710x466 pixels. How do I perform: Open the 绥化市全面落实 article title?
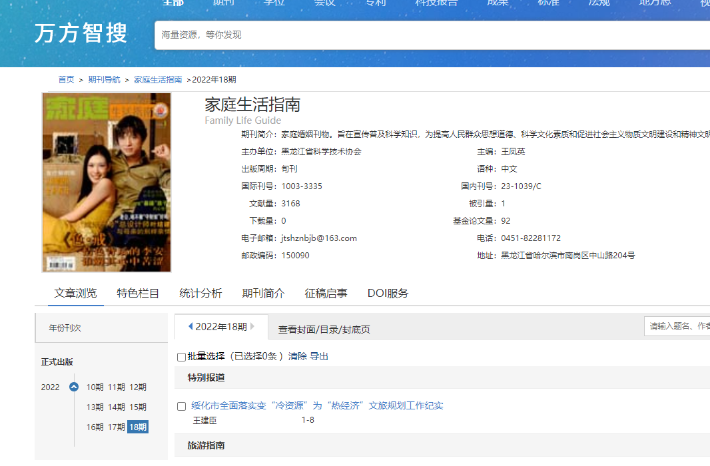point(317,405)
